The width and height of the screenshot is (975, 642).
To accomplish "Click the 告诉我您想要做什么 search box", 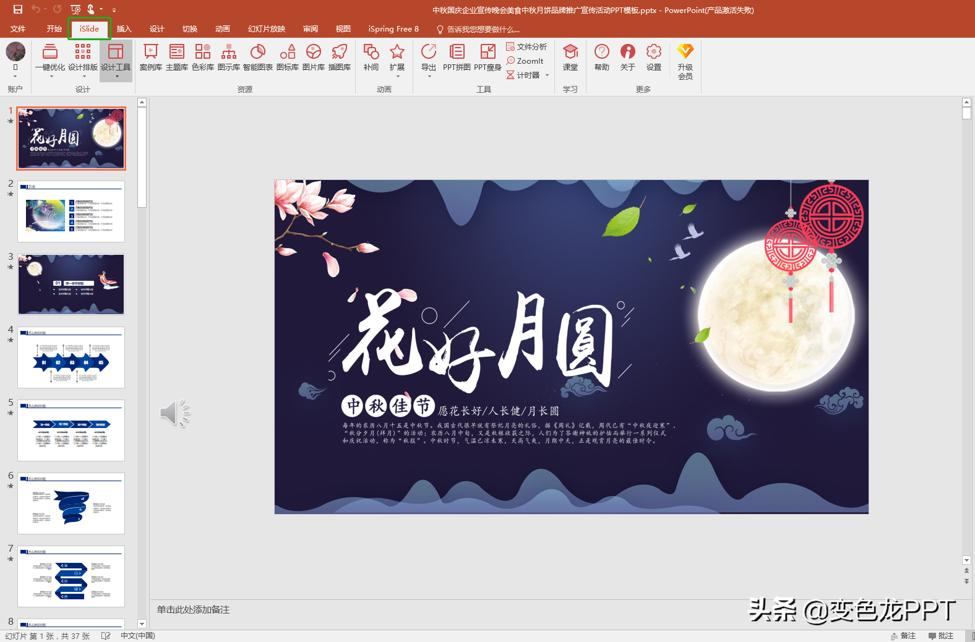I will (x=478, y=29).
